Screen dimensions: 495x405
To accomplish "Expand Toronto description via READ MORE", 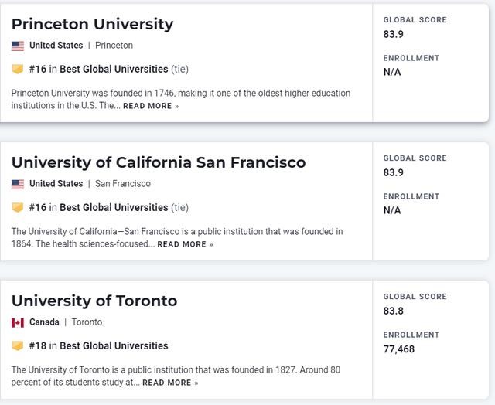I will click(170, 383).
